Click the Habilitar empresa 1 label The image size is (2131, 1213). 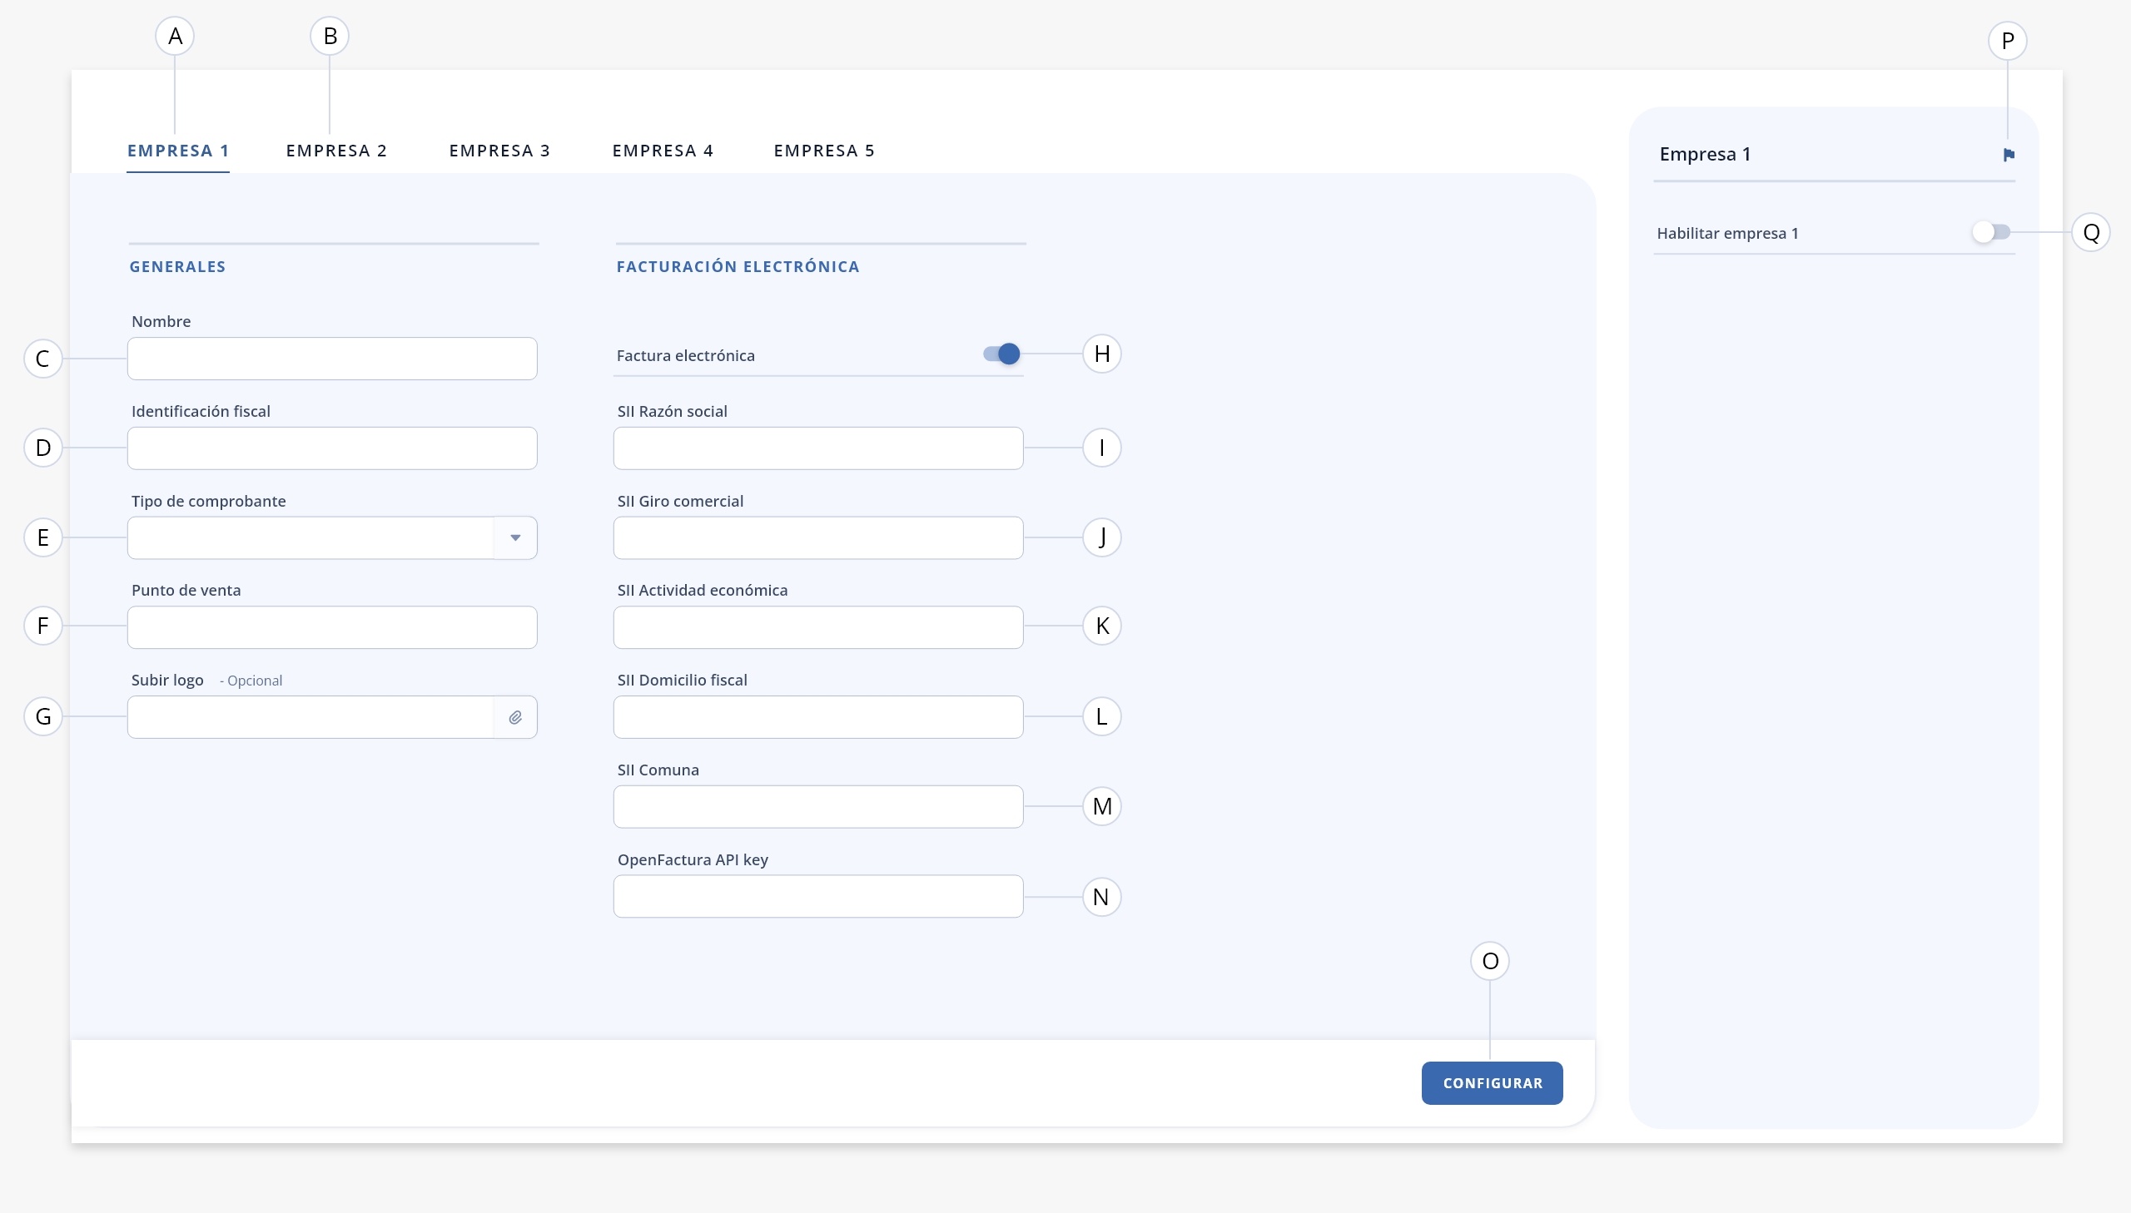pos(1726,233)
